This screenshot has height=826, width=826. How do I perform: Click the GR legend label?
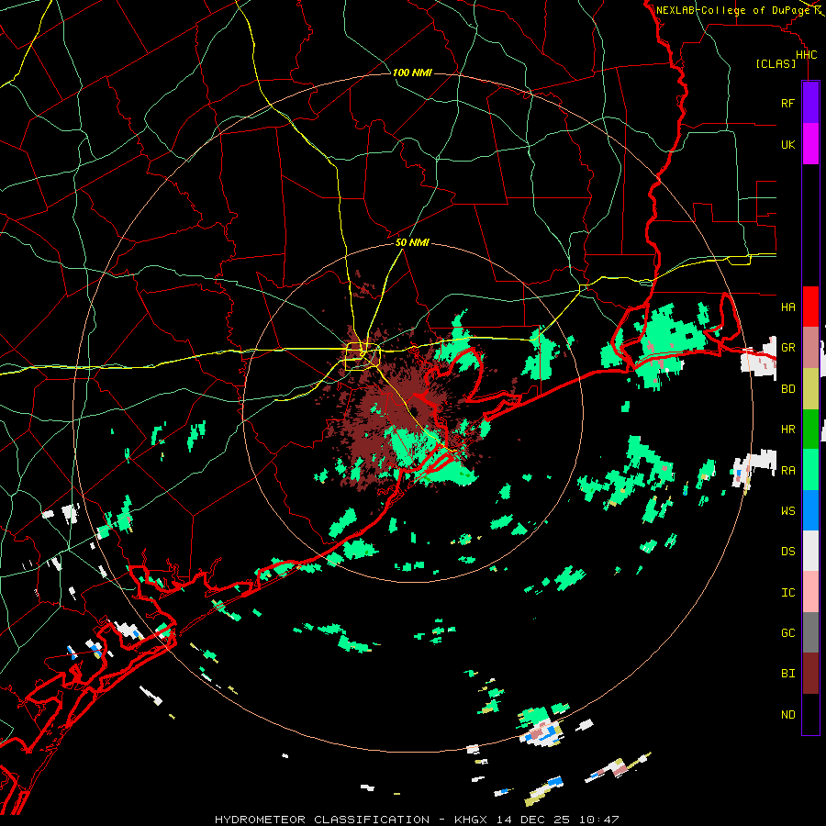point(787,348)
